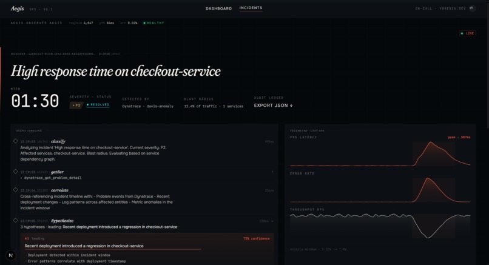Image resolution: width=489 pixels, height=265 pixels.
Task: Select the Incidents tab
Action: pos(251,8)
